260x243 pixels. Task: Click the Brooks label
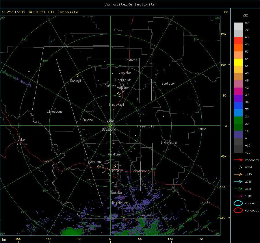pos(205,202)
